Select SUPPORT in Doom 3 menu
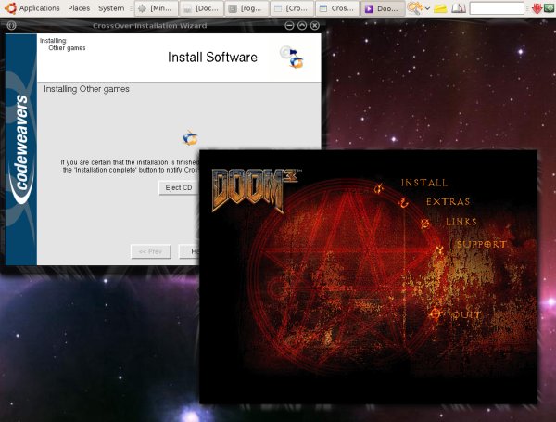Screen dimensions: 556x422 (481, 245)
